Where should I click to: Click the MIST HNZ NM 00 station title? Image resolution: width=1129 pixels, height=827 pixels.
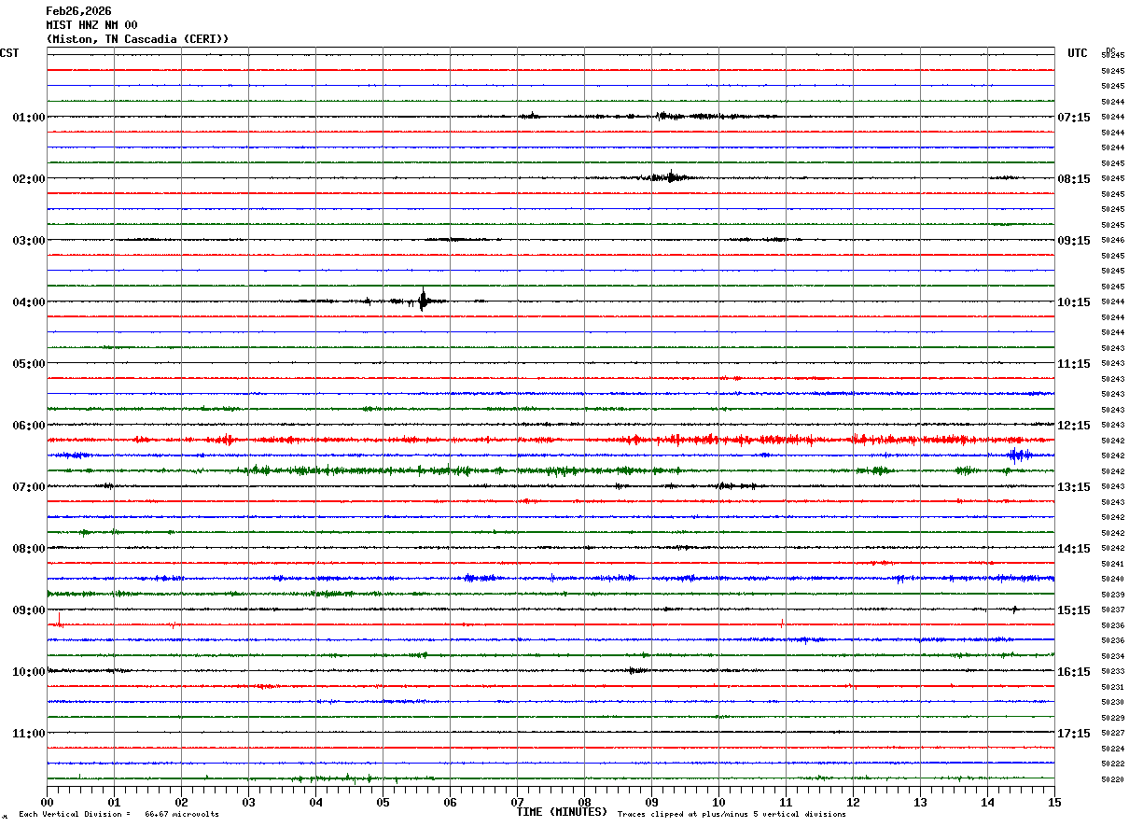click(91, 25)
